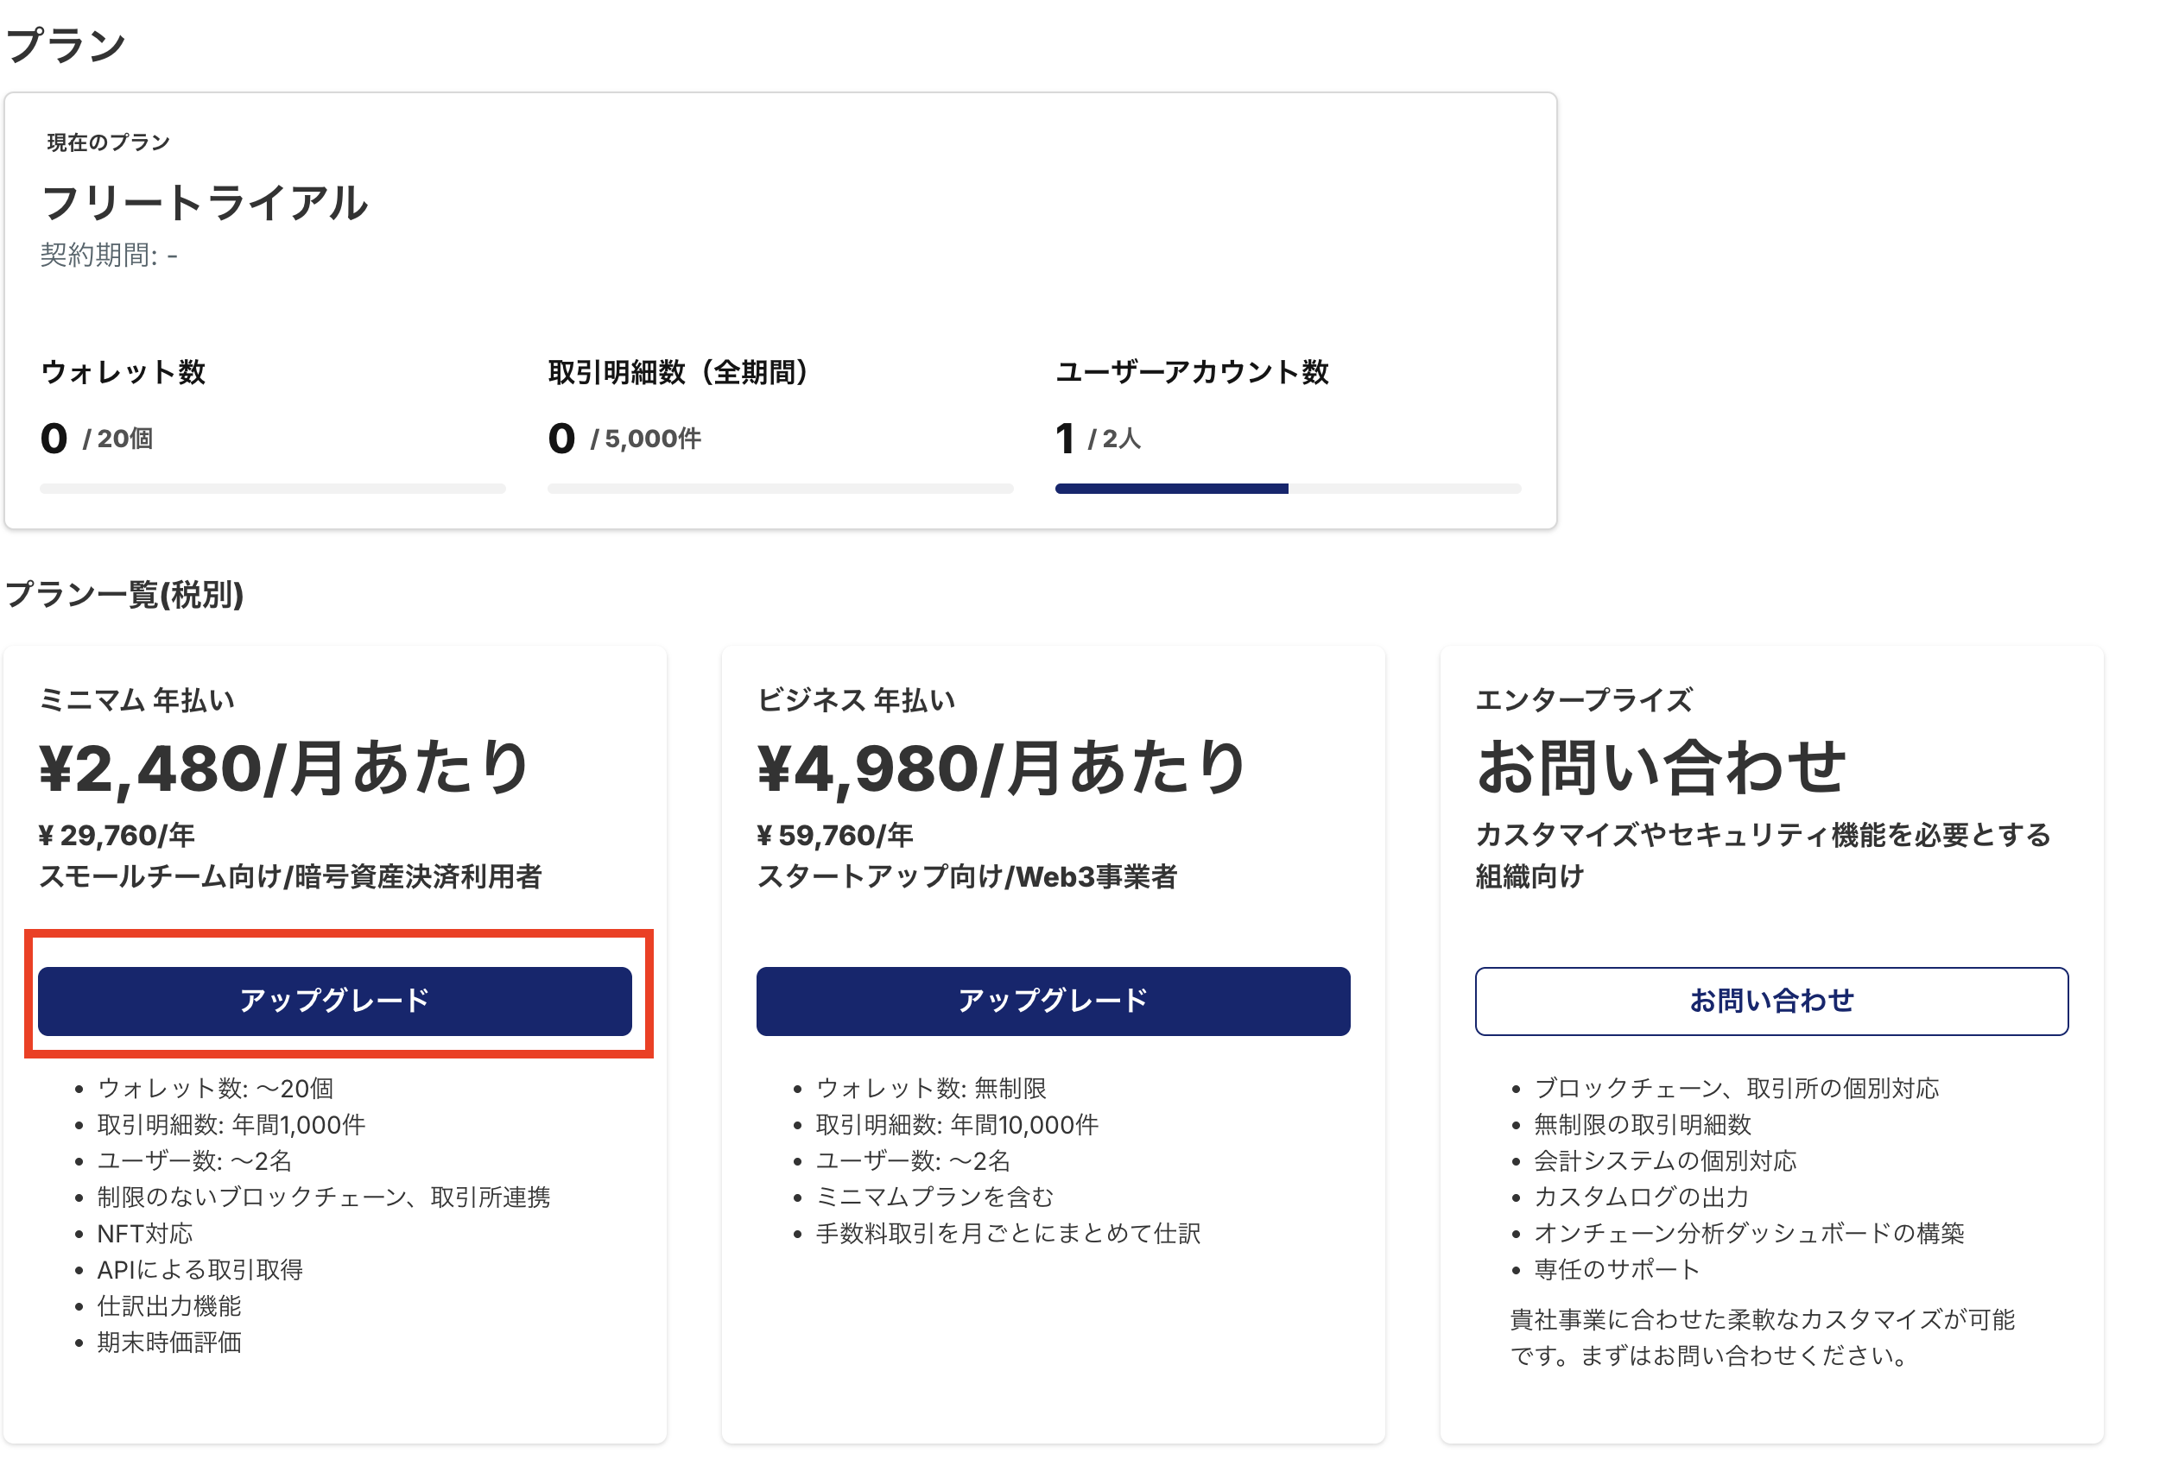Image resolution: width=2166 pixels, height=1466 pixels.
Task: Click the 取引明細数 usage progress bar
Action: pos(779,489)
